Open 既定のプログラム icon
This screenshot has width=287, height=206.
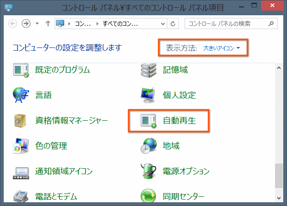pos(21,71)
